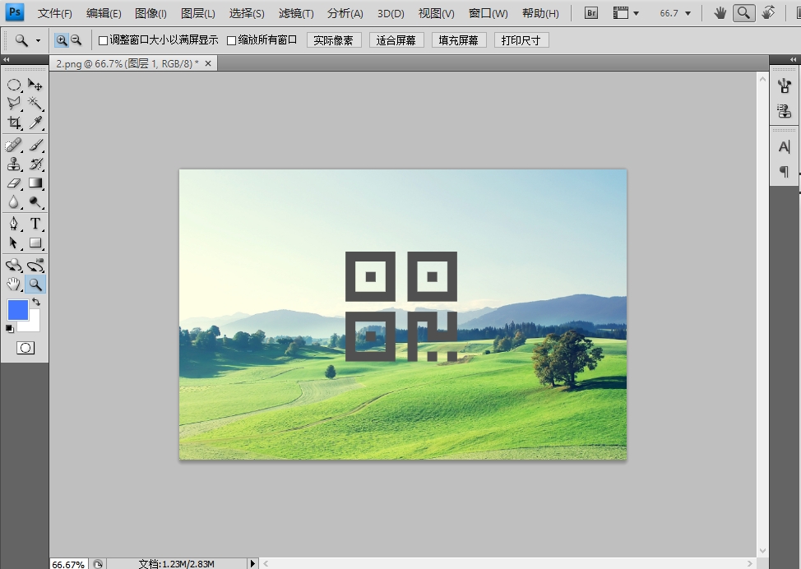801x569 pixels.
Task: Choose the 3D Orbit camera tool
Action: 35,266
